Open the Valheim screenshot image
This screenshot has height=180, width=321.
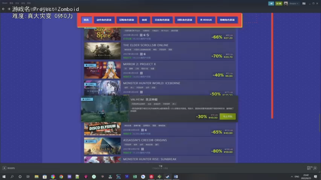[105, 109]
